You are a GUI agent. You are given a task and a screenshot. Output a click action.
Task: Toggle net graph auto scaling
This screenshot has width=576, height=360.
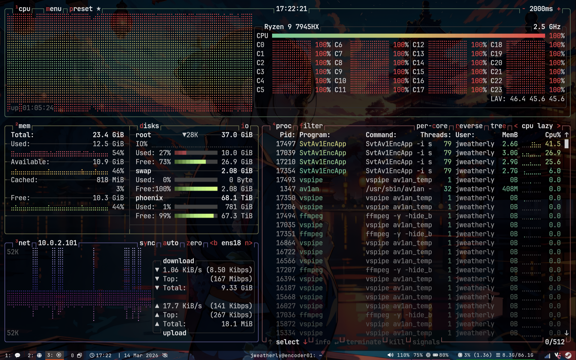[170, 243]
